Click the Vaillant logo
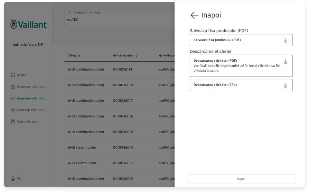The image size is (309, 193). (x=28, y=24)
